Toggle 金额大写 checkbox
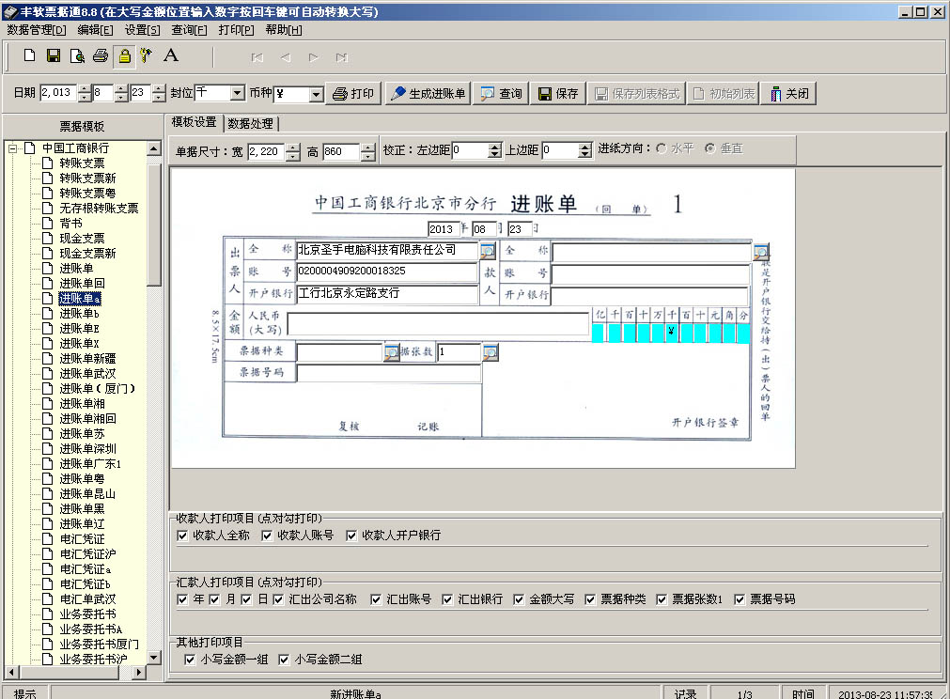The height and width of the screenshot is (699, 950). (519, 599)
